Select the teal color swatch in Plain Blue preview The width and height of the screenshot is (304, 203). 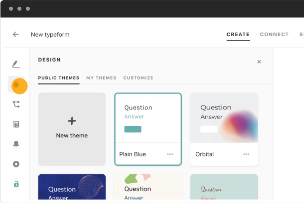pos(133,129)
